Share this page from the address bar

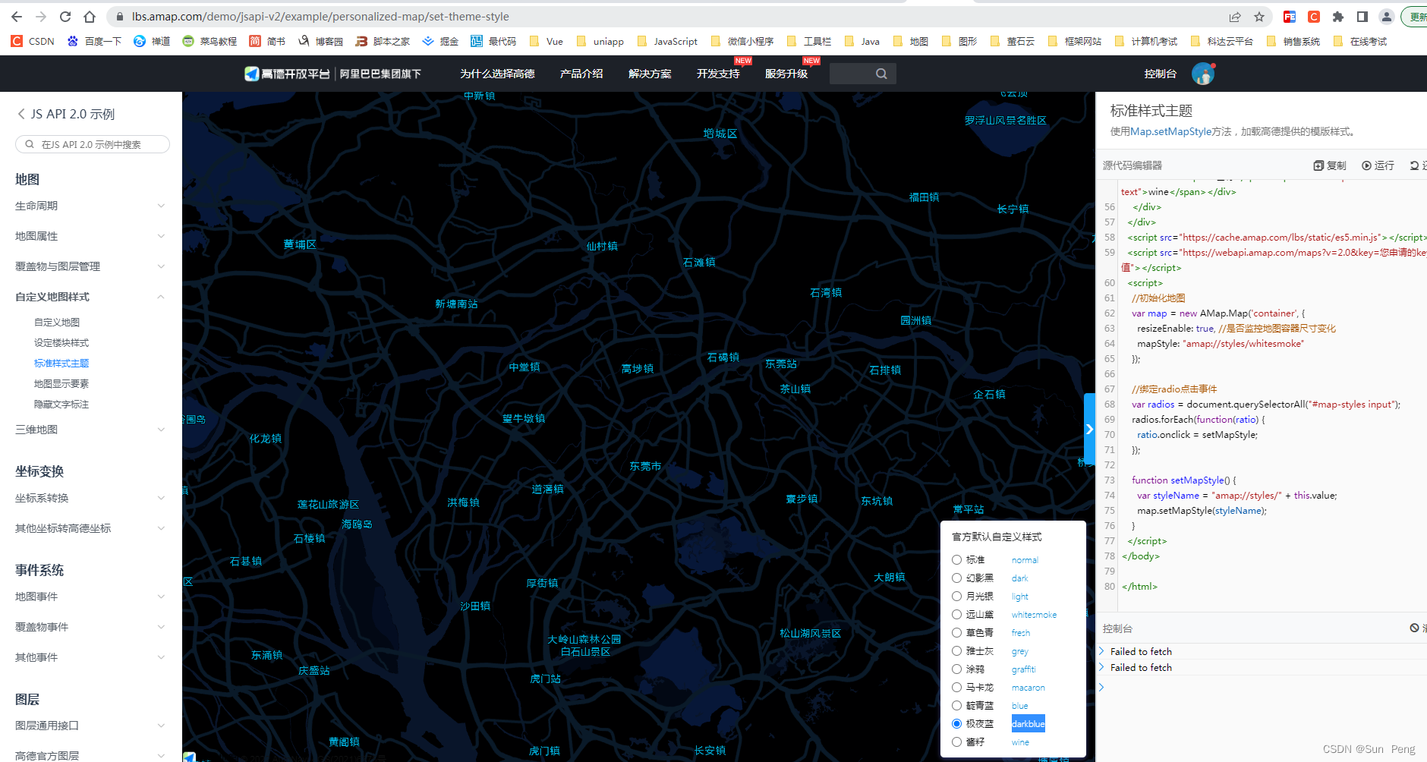1235,17
